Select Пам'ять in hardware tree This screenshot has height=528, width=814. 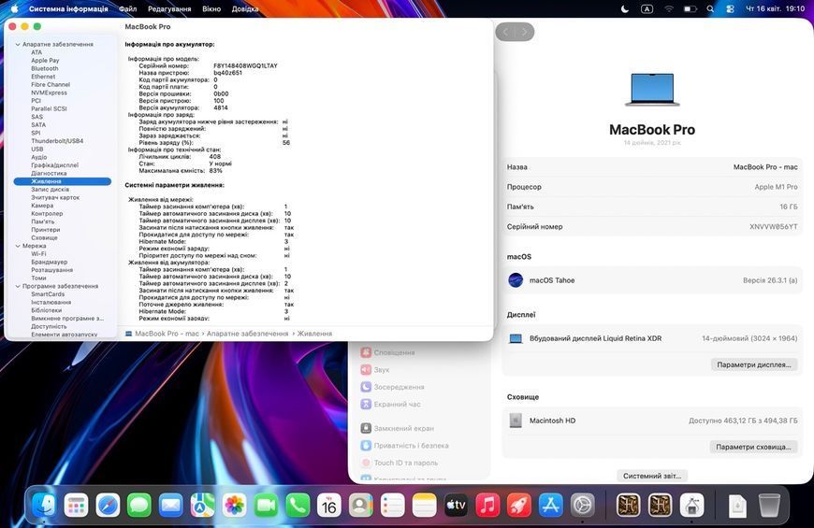(x=42, y=221)
